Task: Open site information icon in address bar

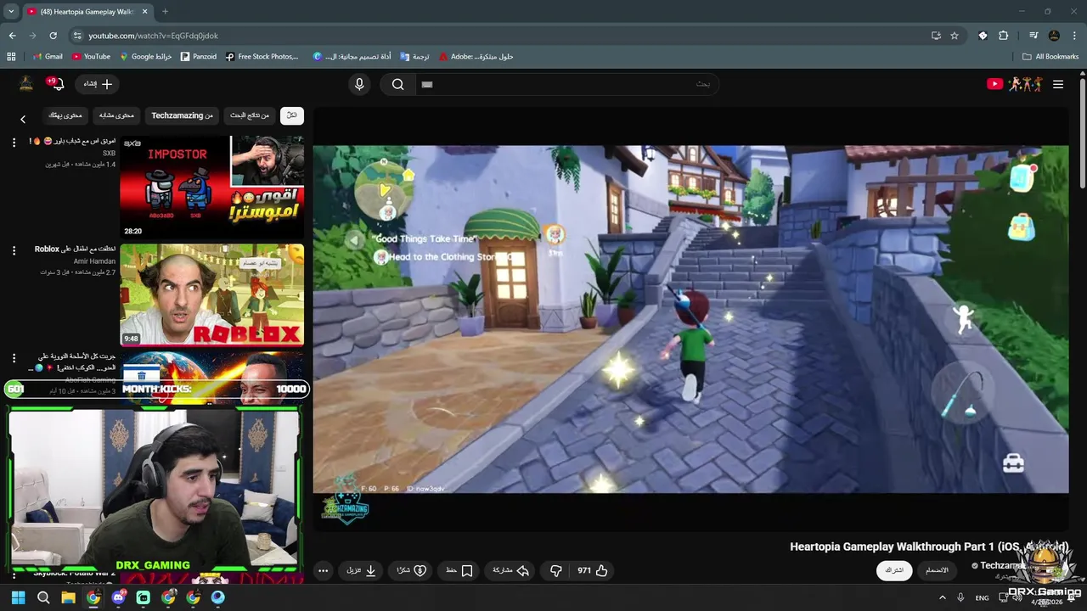Action: 77,36
